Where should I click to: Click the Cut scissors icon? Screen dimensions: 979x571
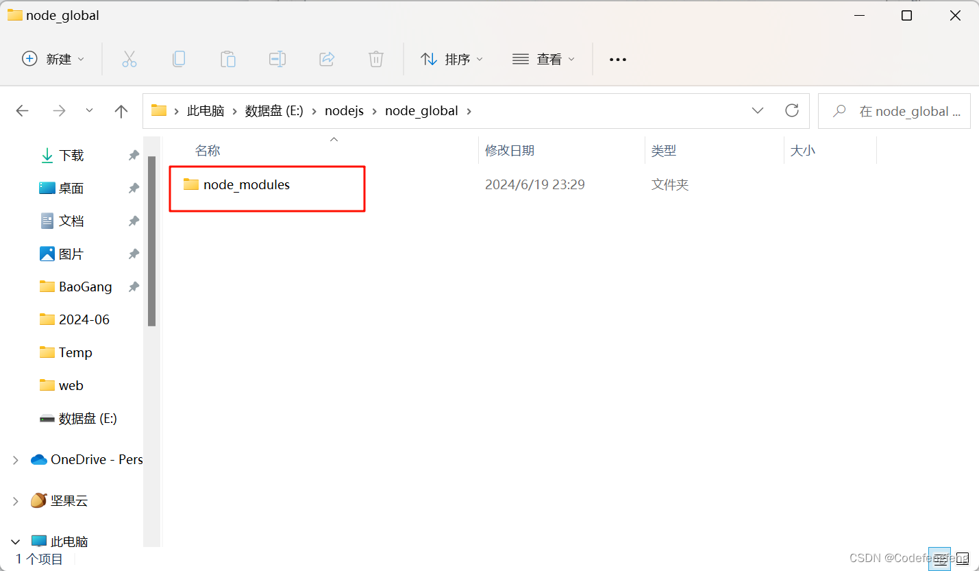coord(129,59)
